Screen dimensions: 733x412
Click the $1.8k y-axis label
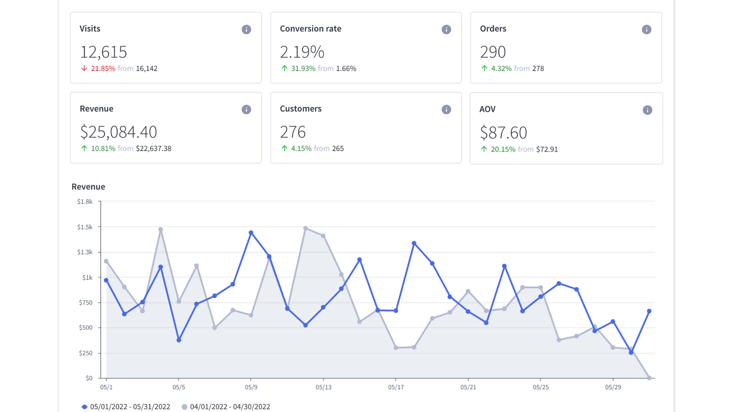pos(85,201)
